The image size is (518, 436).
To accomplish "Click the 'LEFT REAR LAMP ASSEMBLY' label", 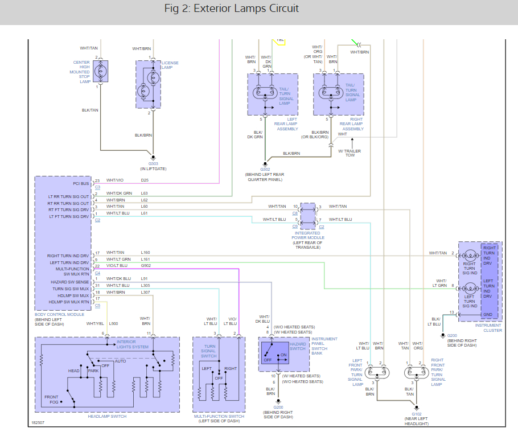I will (x=286, y=124).
